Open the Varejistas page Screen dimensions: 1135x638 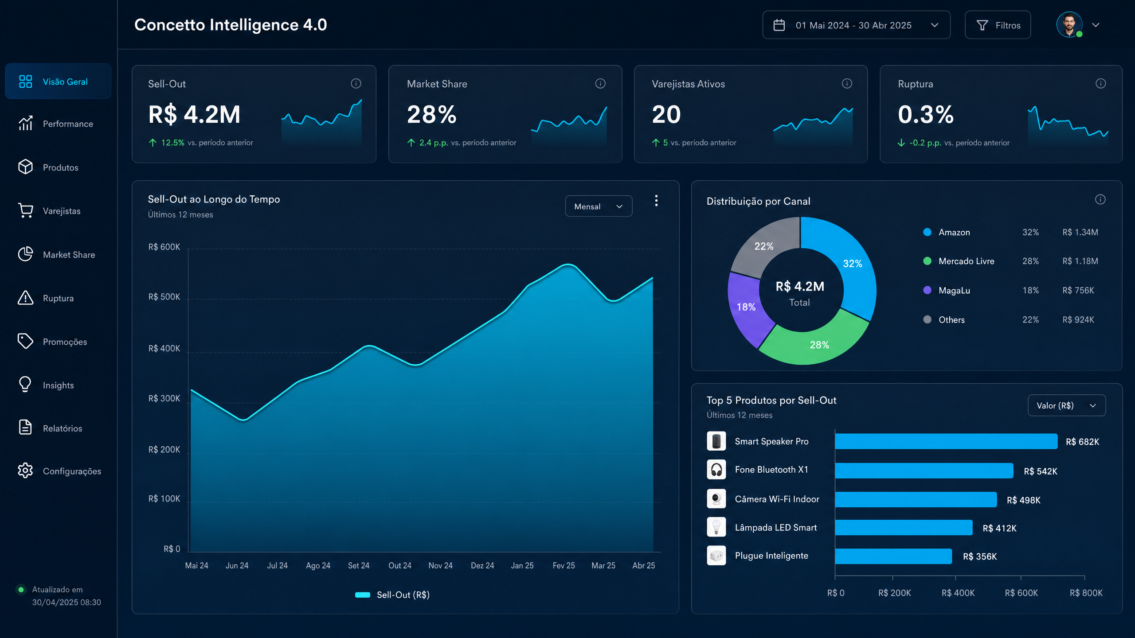(58, 211)
